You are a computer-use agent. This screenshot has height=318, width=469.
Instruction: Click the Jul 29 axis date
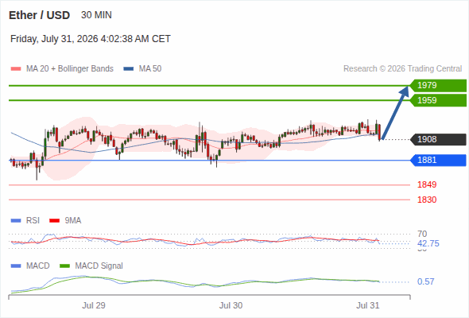(94, 305)
